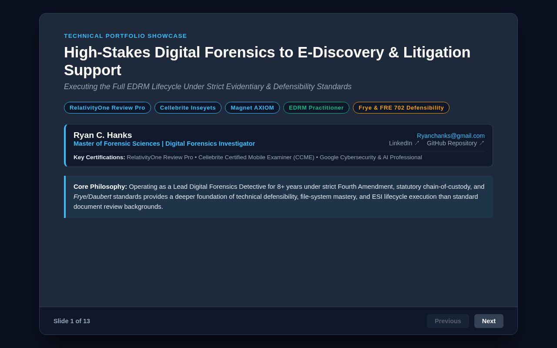Click the Magnet AXIOM tag

point(252,108)
